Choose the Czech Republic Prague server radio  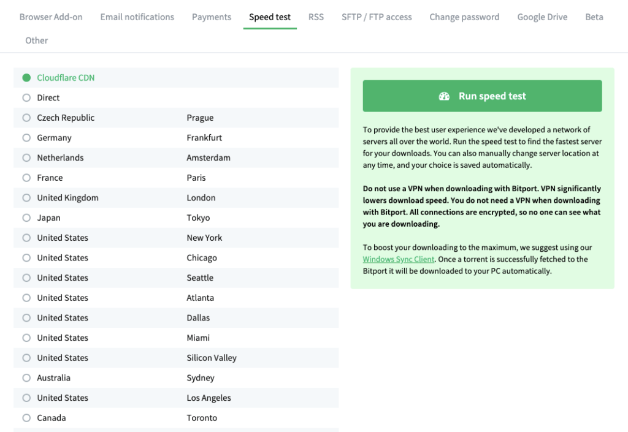26,118
